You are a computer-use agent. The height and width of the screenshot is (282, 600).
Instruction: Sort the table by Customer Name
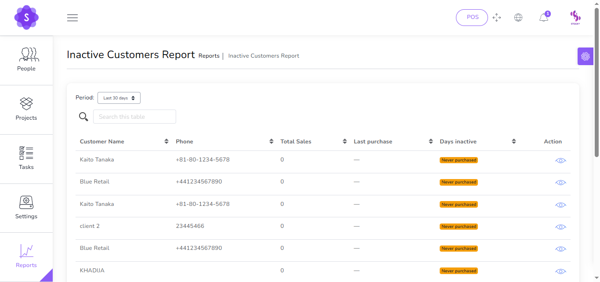tap(166, 141)
